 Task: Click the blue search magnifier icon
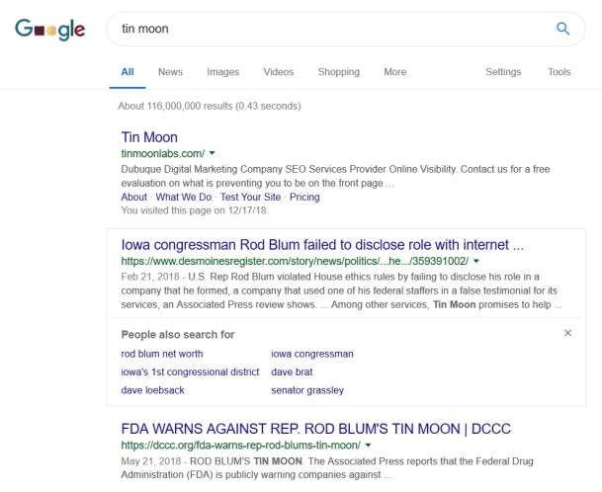coord(562,29)
